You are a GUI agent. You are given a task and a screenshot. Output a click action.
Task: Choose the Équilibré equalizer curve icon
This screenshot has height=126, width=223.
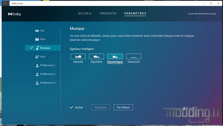96,56
